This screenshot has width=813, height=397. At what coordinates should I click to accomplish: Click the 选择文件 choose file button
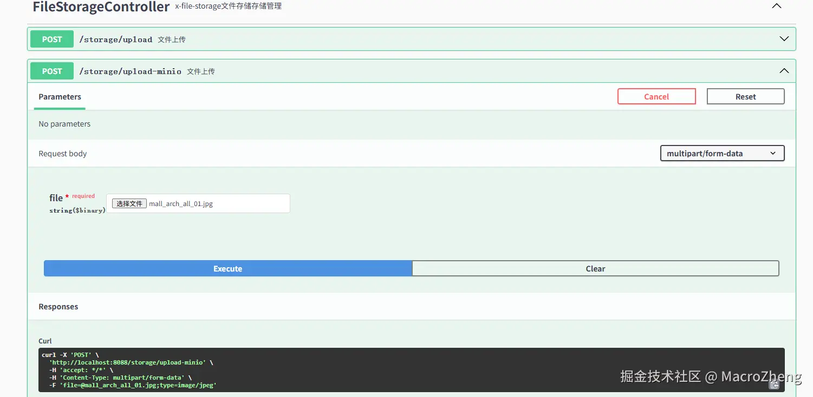pos(129,203)
